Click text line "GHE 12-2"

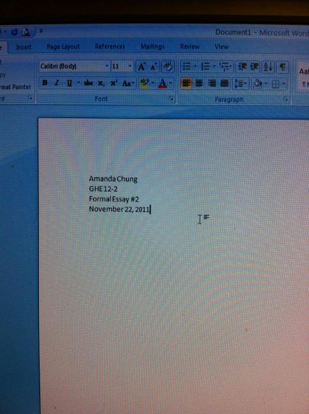click(x=103, y=189)
